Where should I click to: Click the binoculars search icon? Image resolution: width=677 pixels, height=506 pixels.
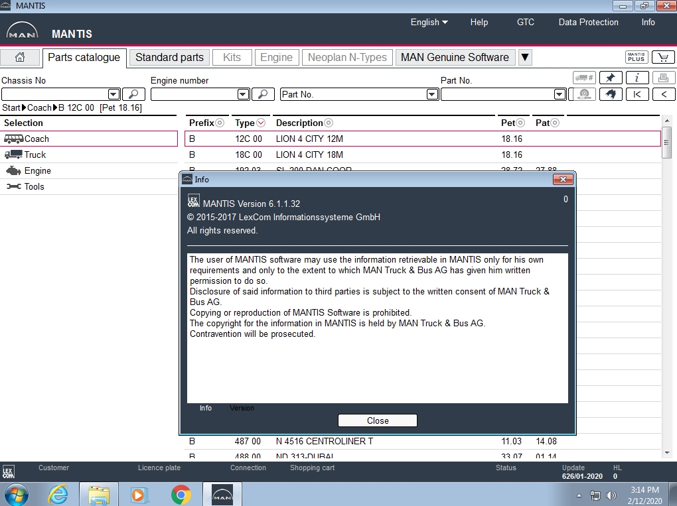(x=611, y=94)
